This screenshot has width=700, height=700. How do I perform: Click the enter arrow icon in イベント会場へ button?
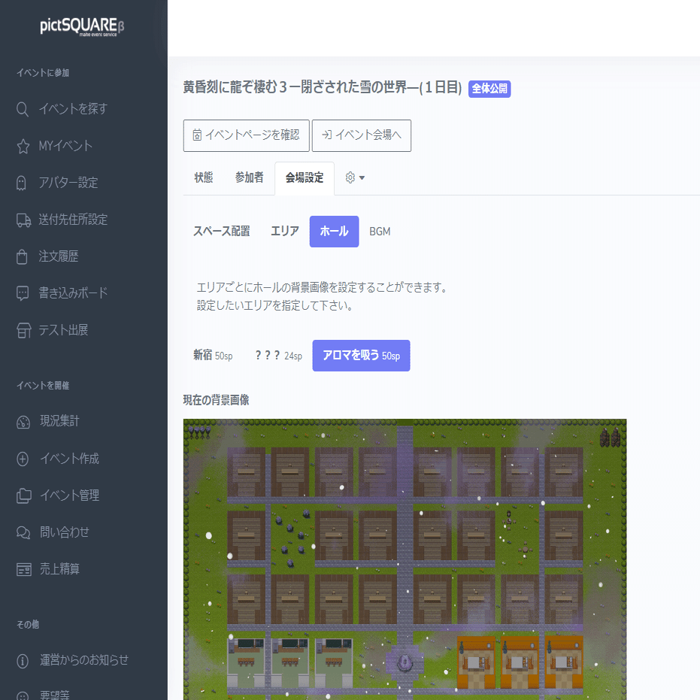[327, 135]
